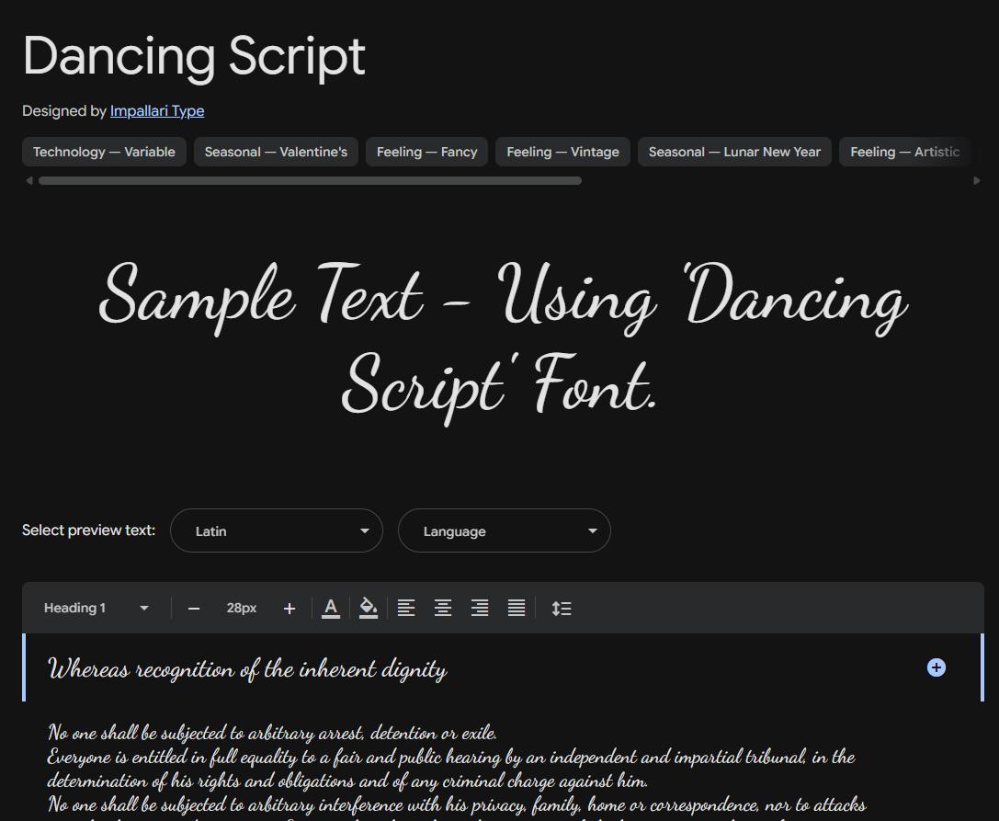This screenshot has width=999, height=821.
Task: Click the 'arbitrary interference with his privacy' line
Action: click(x=457, y=804)
